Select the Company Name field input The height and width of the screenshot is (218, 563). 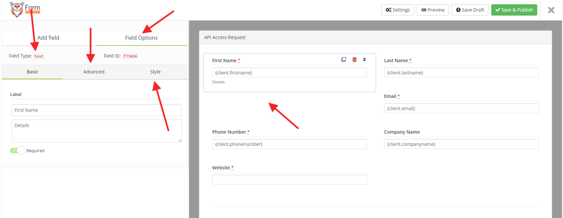[x=461, y=144]
